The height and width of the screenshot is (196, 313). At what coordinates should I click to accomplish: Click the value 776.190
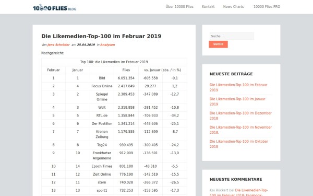pyautogui.click(x=126, y=175)
